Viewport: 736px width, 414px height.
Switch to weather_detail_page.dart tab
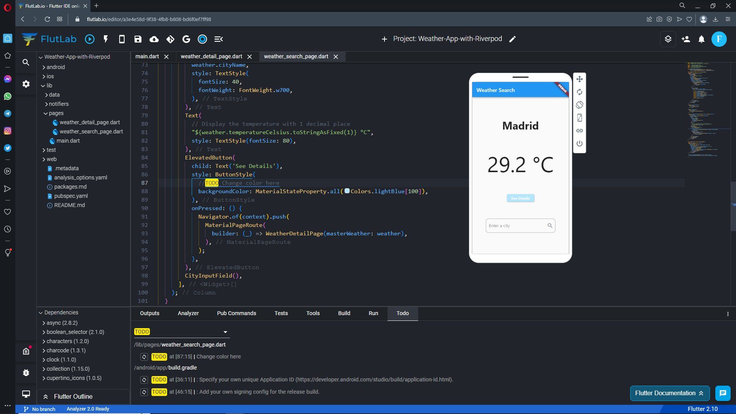pyautogui.click(x=212, y=56)
